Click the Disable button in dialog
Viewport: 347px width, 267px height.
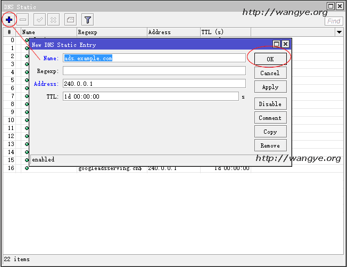point(270,104)
